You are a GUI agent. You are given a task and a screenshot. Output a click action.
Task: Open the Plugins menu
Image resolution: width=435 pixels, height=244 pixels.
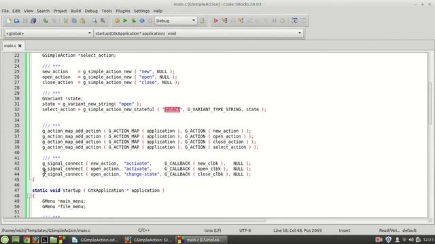click(123, 11)
